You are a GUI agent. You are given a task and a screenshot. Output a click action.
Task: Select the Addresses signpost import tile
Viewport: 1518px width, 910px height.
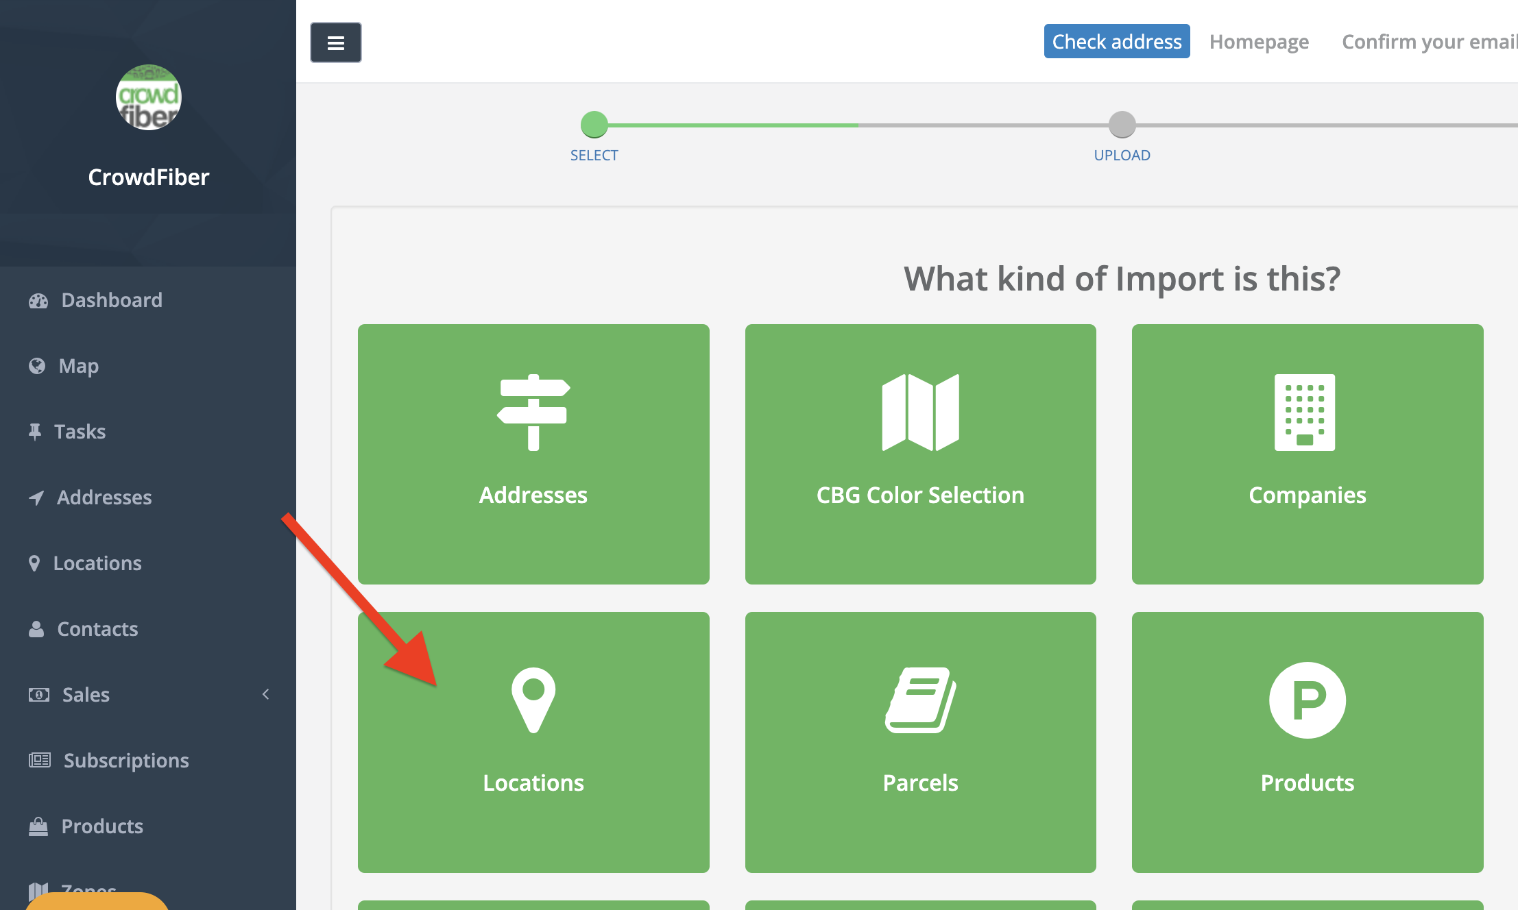point(533,454)
